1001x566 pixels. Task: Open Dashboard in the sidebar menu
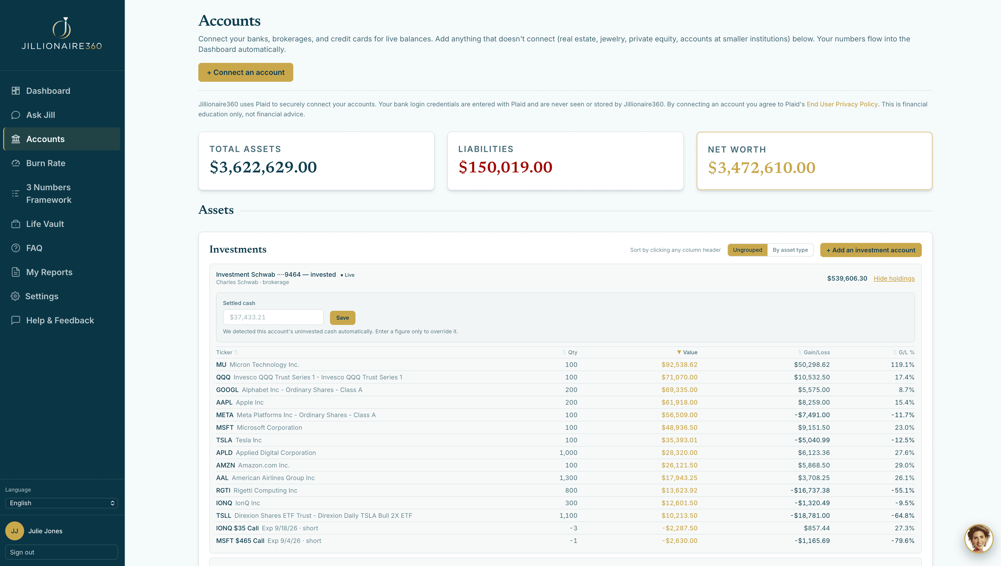pos(61,91)
